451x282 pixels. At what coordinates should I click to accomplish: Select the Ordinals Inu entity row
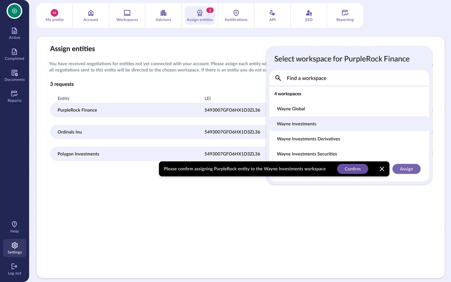pos(158,132)
